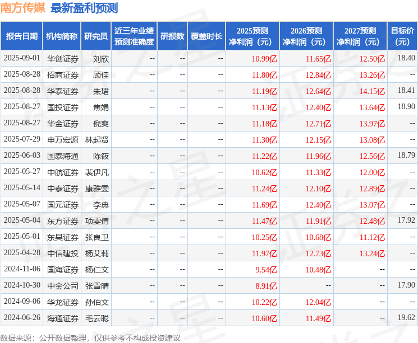
Task: Select the date 2025-05-07 cell
Action: point(22,204)
